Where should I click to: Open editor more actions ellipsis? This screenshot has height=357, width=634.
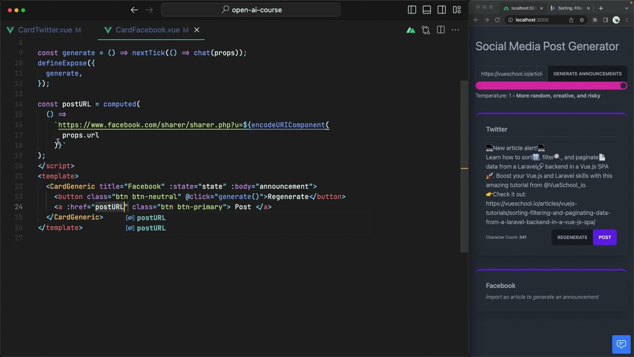[x=455, y=30]
